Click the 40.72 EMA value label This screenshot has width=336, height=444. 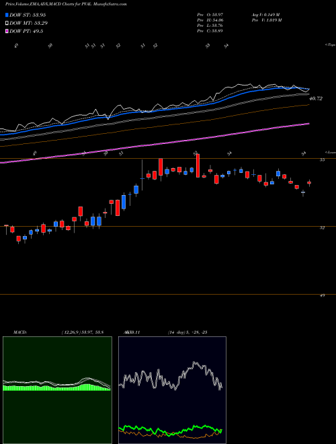(316, 98)
